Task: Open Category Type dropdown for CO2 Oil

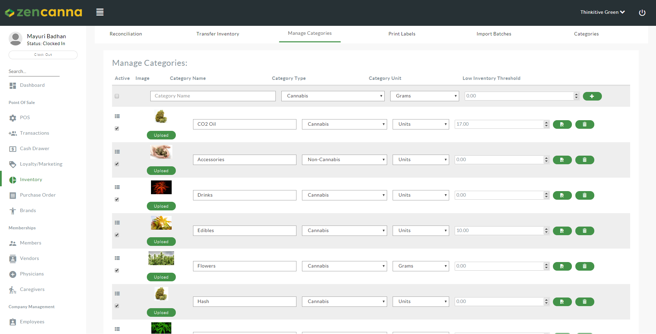Action: 344,124
